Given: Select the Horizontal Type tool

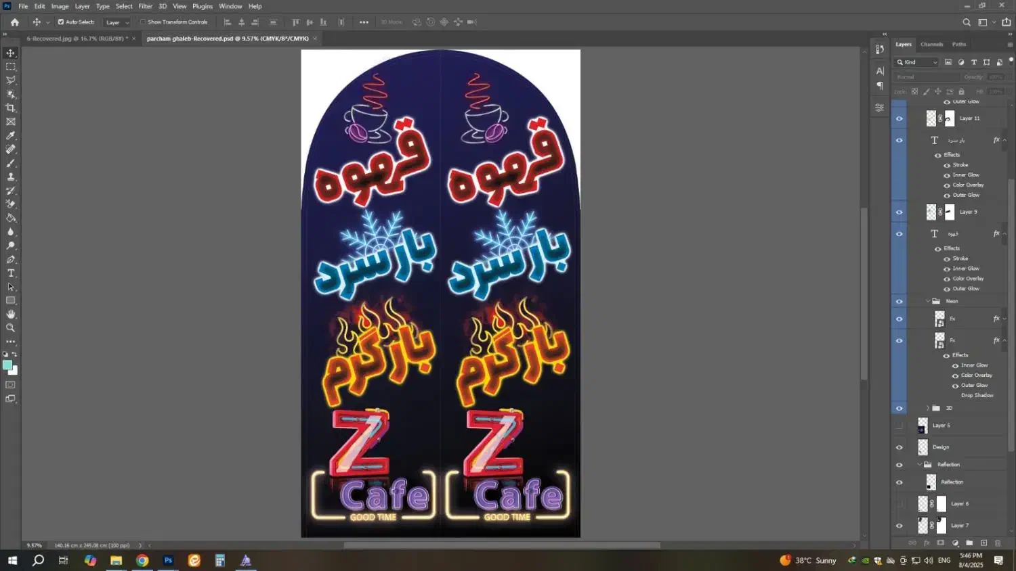Looking at the screenshot, I should click(11, 273).
